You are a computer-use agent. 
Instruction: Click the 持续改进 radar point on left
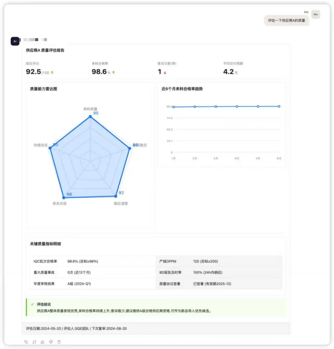pos(50,148)
